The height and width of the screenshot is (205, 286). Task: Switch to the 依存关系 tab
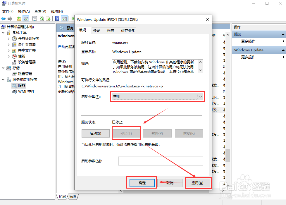(128, 31)
